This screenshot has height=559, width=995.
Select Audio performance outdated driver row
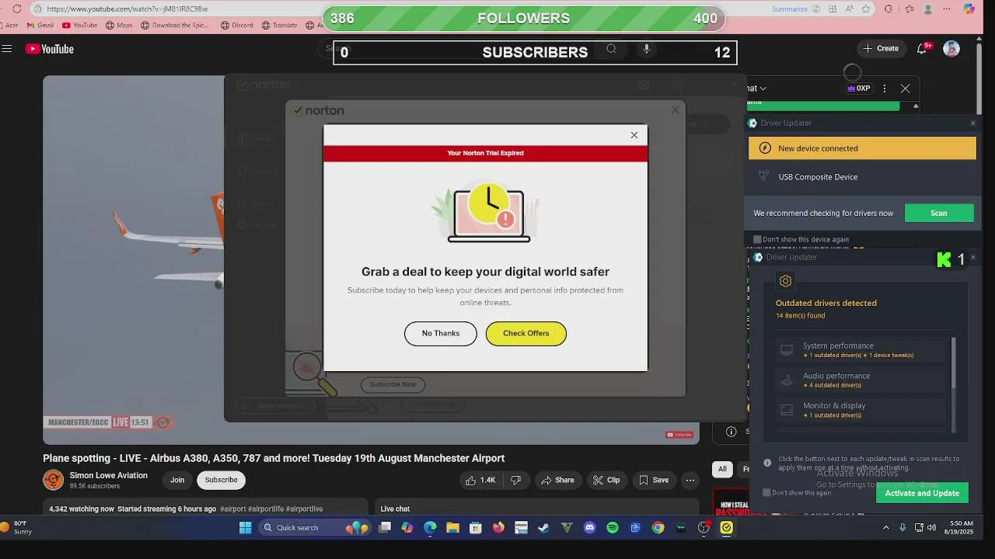click(x=863, y=380)
